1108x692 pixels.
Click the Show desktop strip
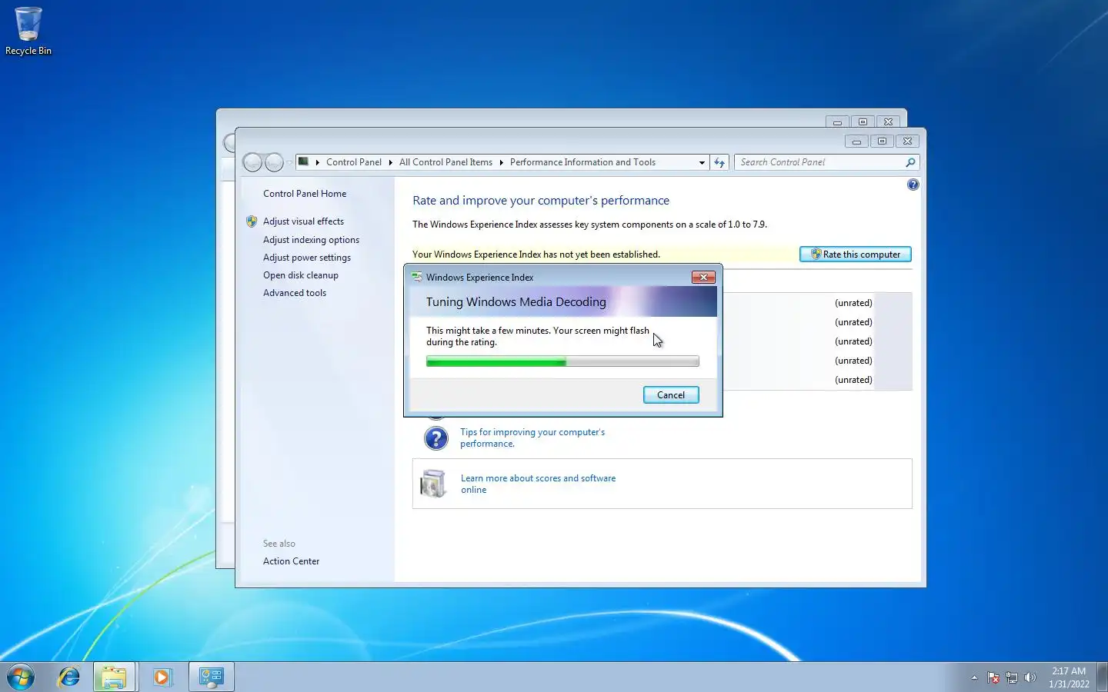click(1102, 677)
